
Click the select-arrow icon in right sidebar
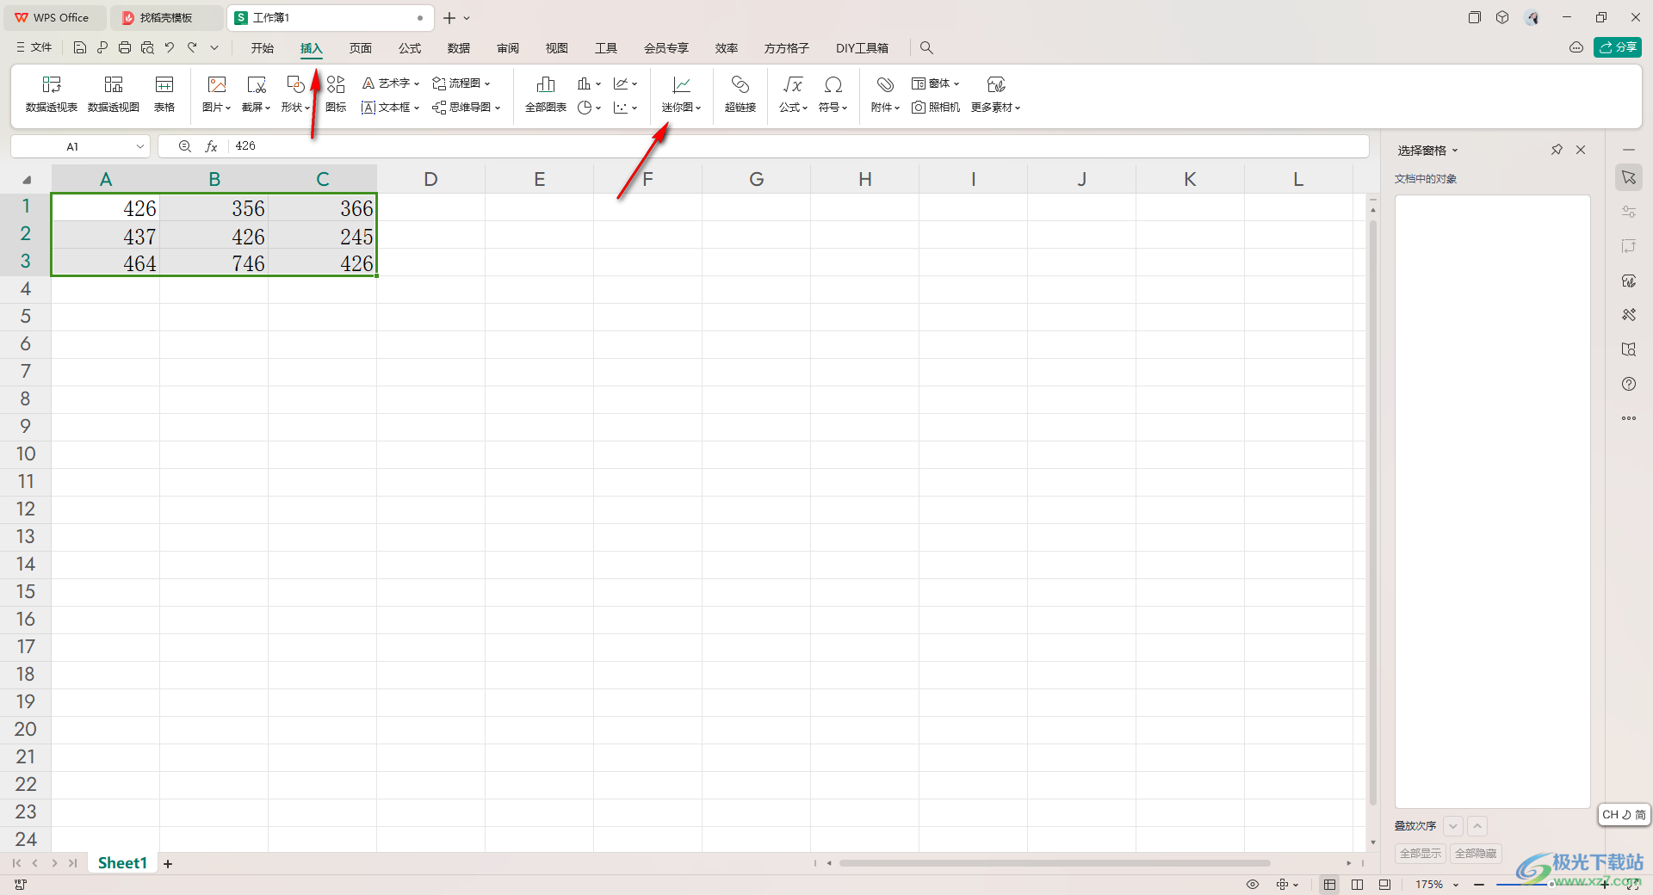point(1629,177)
